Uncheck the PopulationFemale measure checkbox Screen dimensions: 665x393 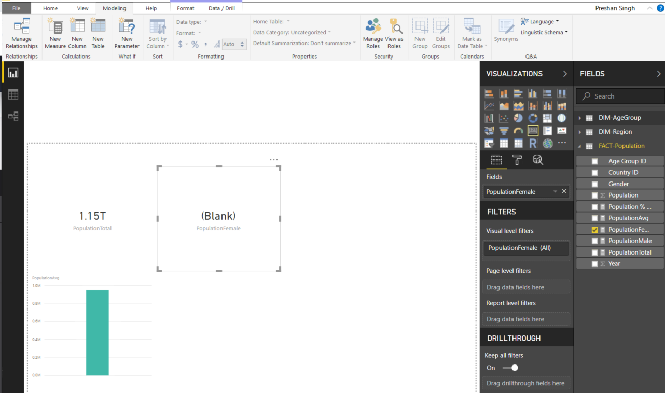[594, 230]
